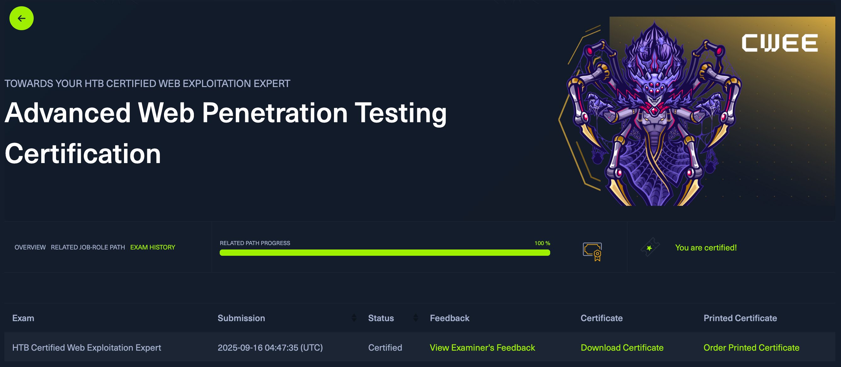Select the Exam History tab

pos(152,247)
